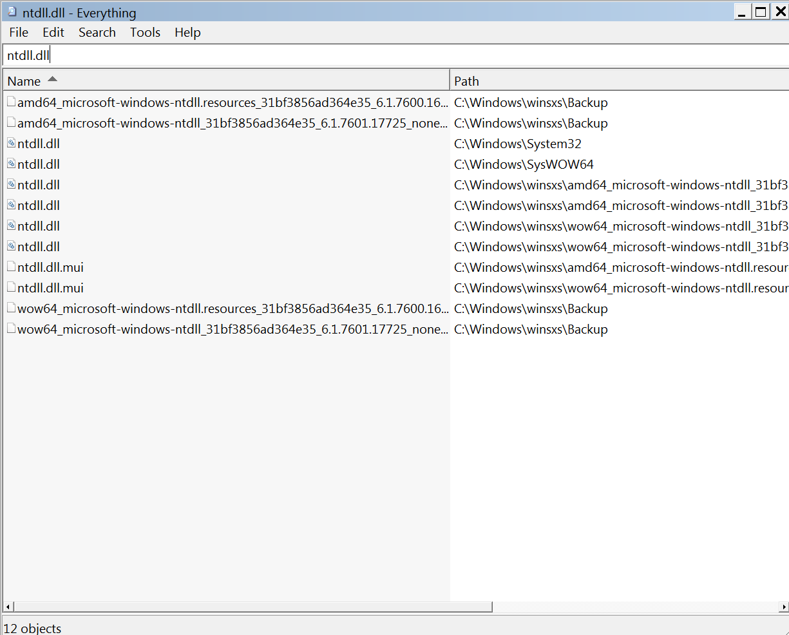Screen dimensions: 789x635
Task: Maximize the Everything window
Action: tap(761, 12)
